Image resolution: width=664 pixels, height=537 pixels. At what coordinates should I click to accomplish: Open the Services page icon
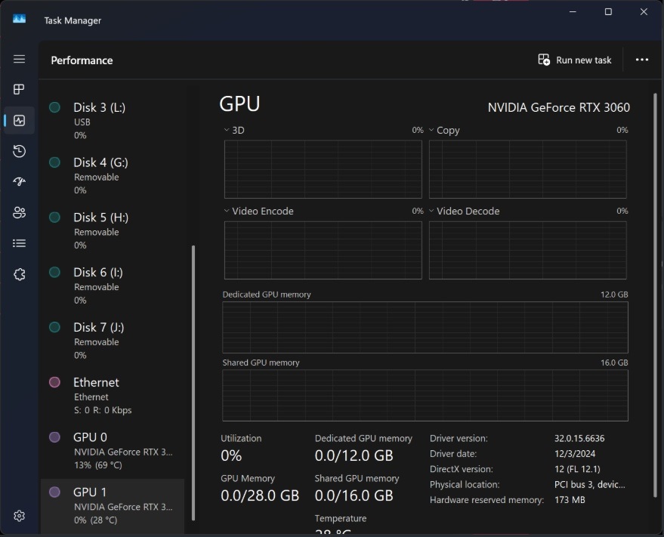point(19,274)
